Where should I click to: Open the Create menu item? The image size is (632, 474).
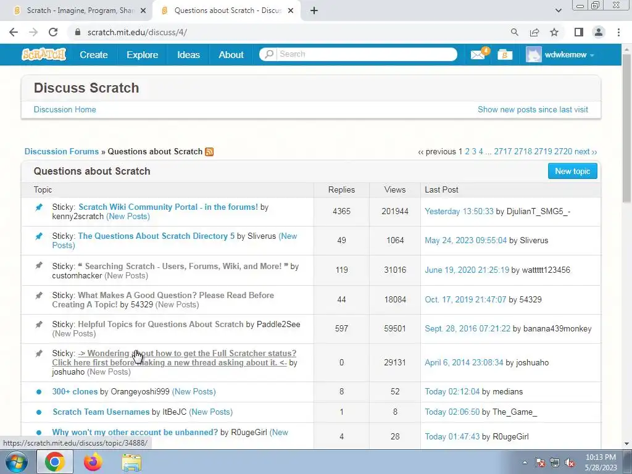[x=94, y=54]
